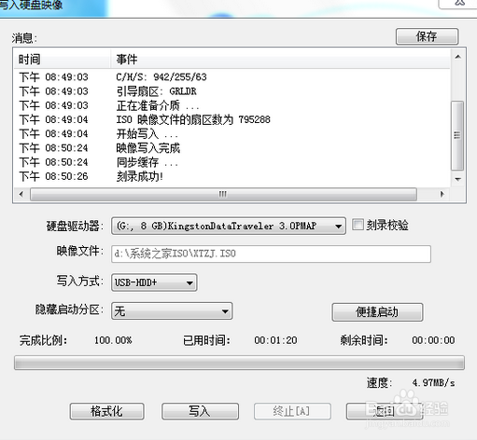Select the row '映像写入完成'
This screenshot has height=440, width=477.
(231, 148)
